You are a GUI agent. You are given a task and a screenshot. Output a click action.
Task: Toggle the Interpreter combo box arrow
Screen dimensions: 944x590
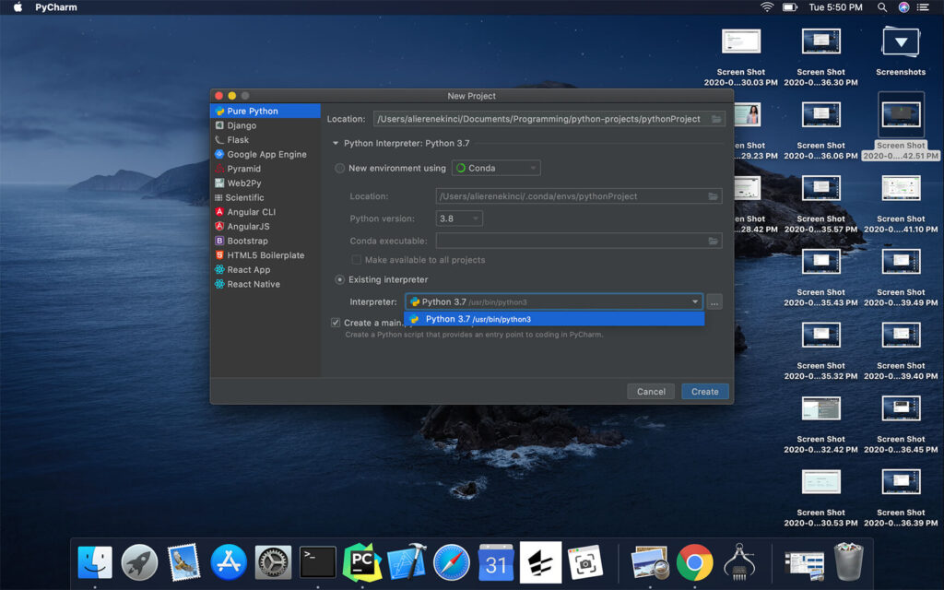click(695, 301)
